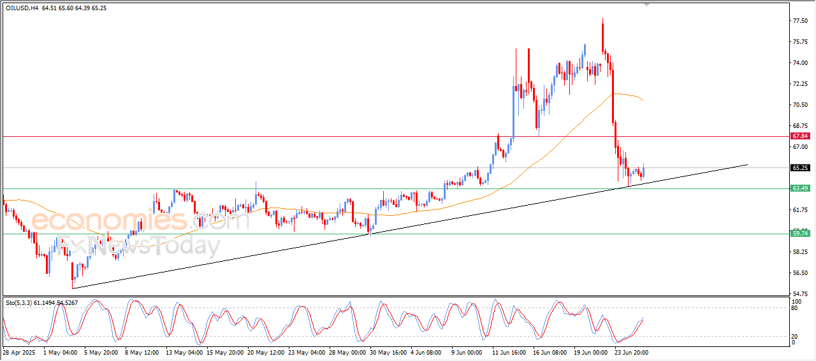
Task: Click the 1 May 04:00 time label
Action: point(60,351)
